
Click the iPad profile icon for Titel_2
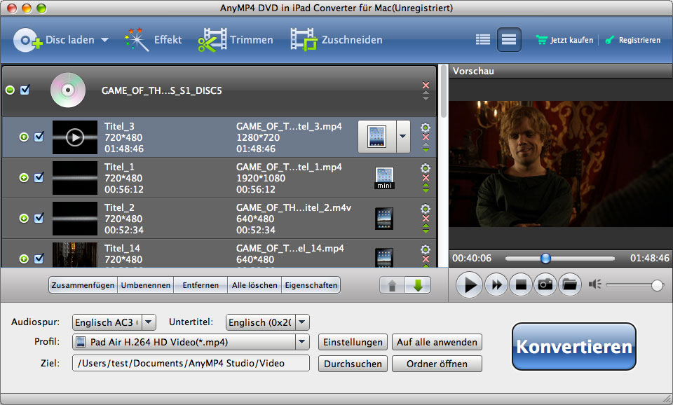(x=384, y=219)
